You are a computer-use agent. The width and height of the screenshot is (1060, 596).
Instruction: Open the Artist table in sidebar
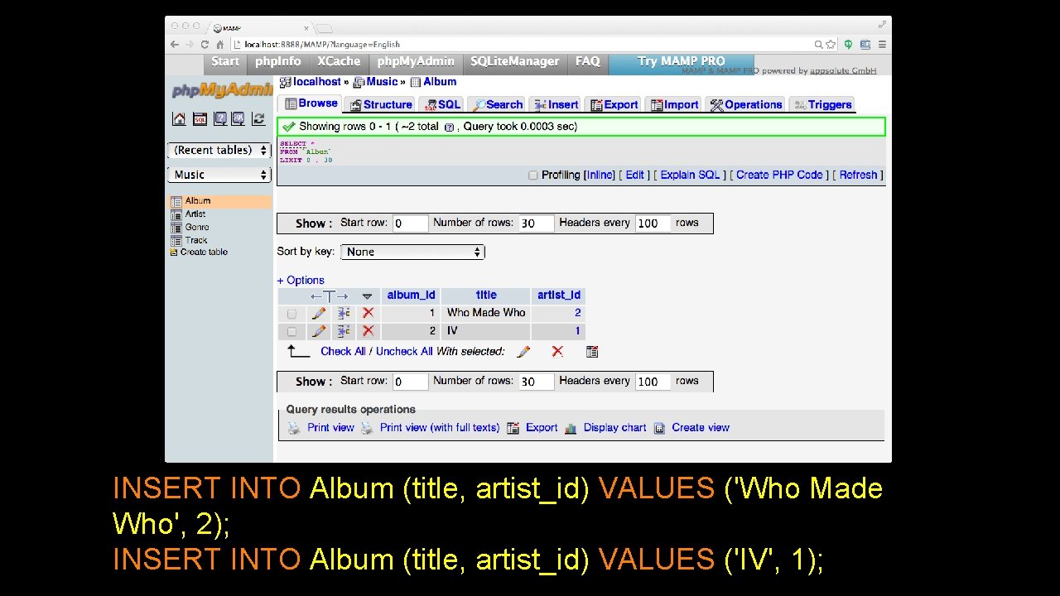[x=195, y=214]
